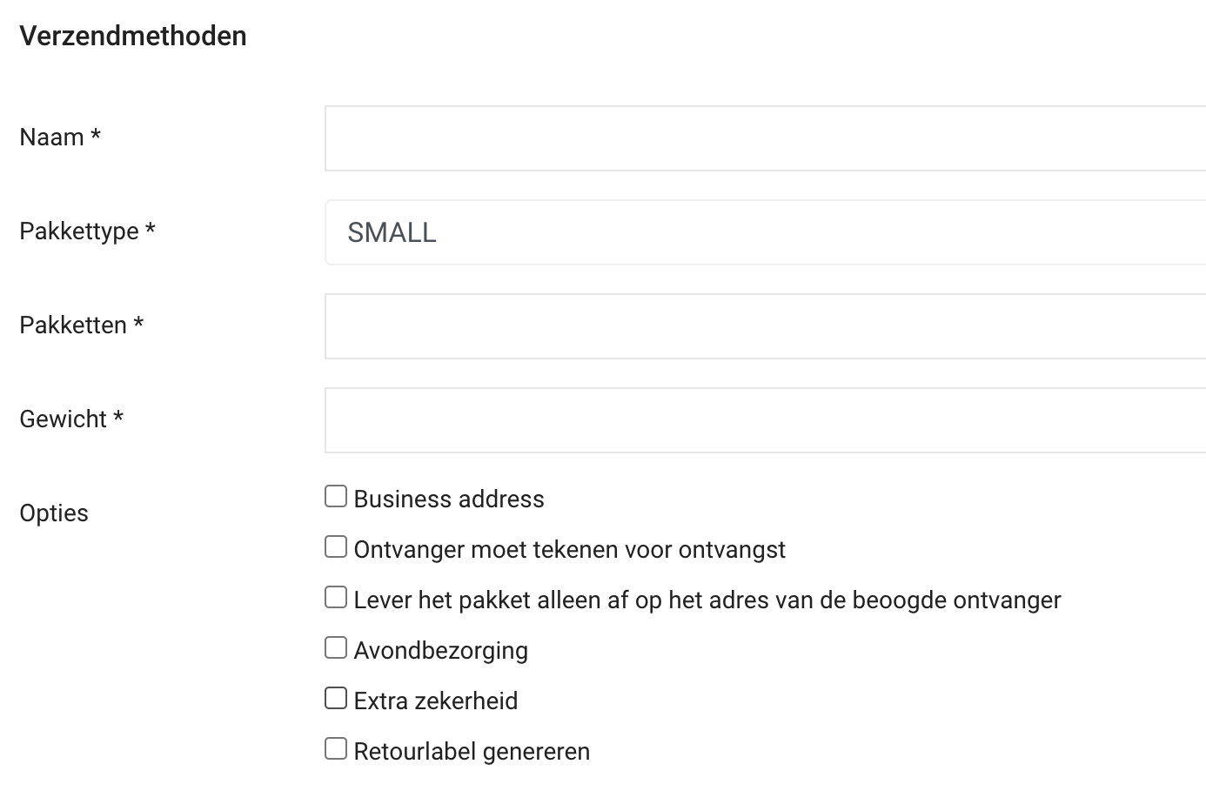Select the Retourlabel genereren label text
Image resolution: width=1206 pixels, height=811 pixels.
470,750
